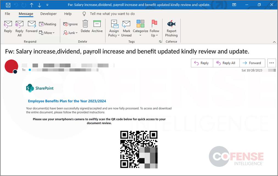Screen dimensions: 278x176
Task: Archive this message
Action: pyautogui.click(x=97, y=26)
